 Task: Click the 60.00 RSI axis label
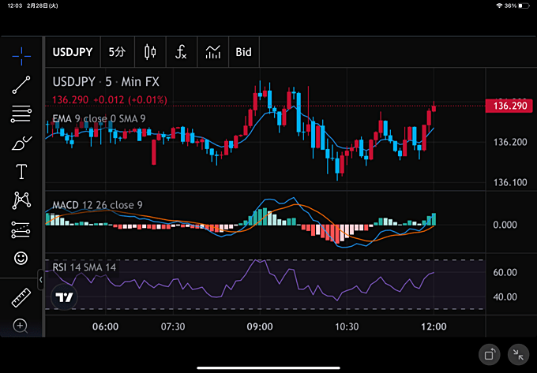click(x=505, y=273)
